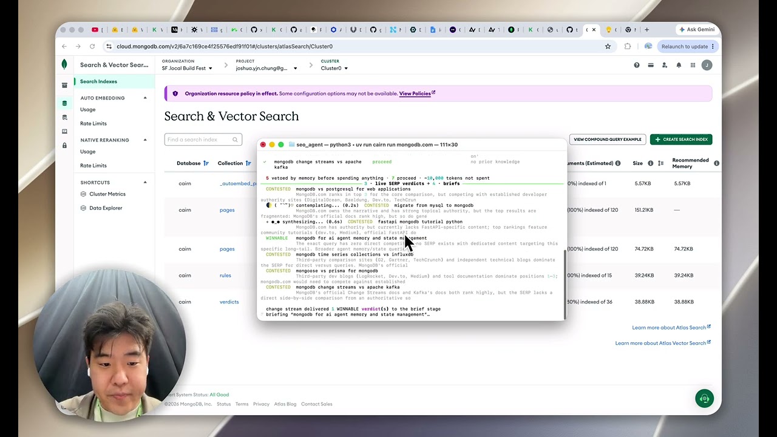Click the MongoDB leaf logo

(64, 64)
